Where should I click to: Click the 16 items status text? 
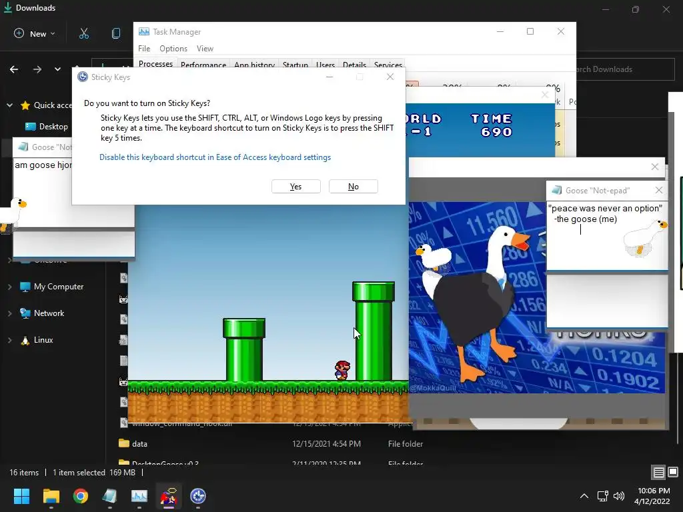tap(24, 473)
